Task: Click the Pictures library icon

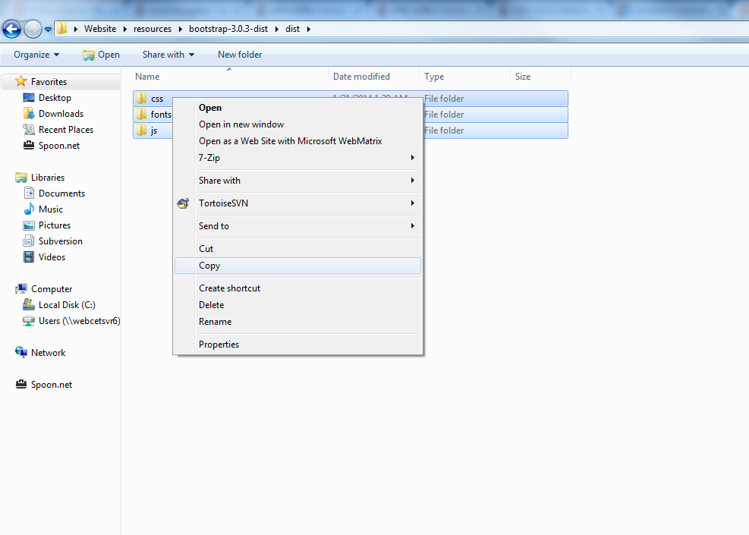Action: click(29, 225)
